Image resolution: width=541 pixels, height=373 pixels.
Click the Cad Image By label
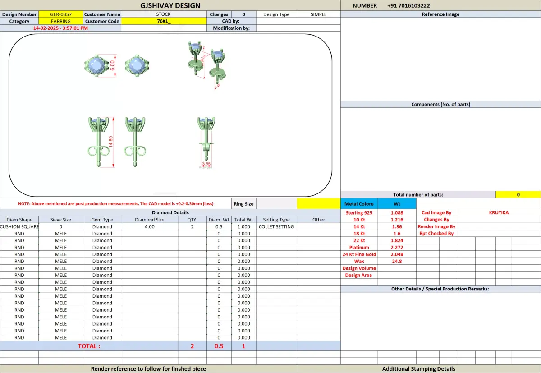pos(436,212)
